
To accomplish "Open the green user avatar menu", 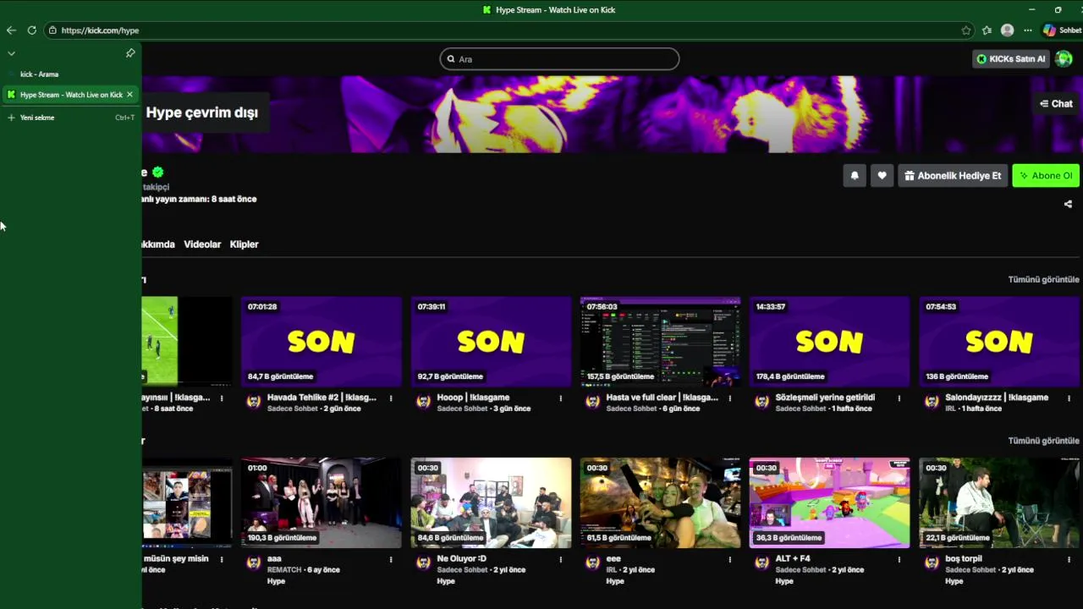I will 1064,59.
